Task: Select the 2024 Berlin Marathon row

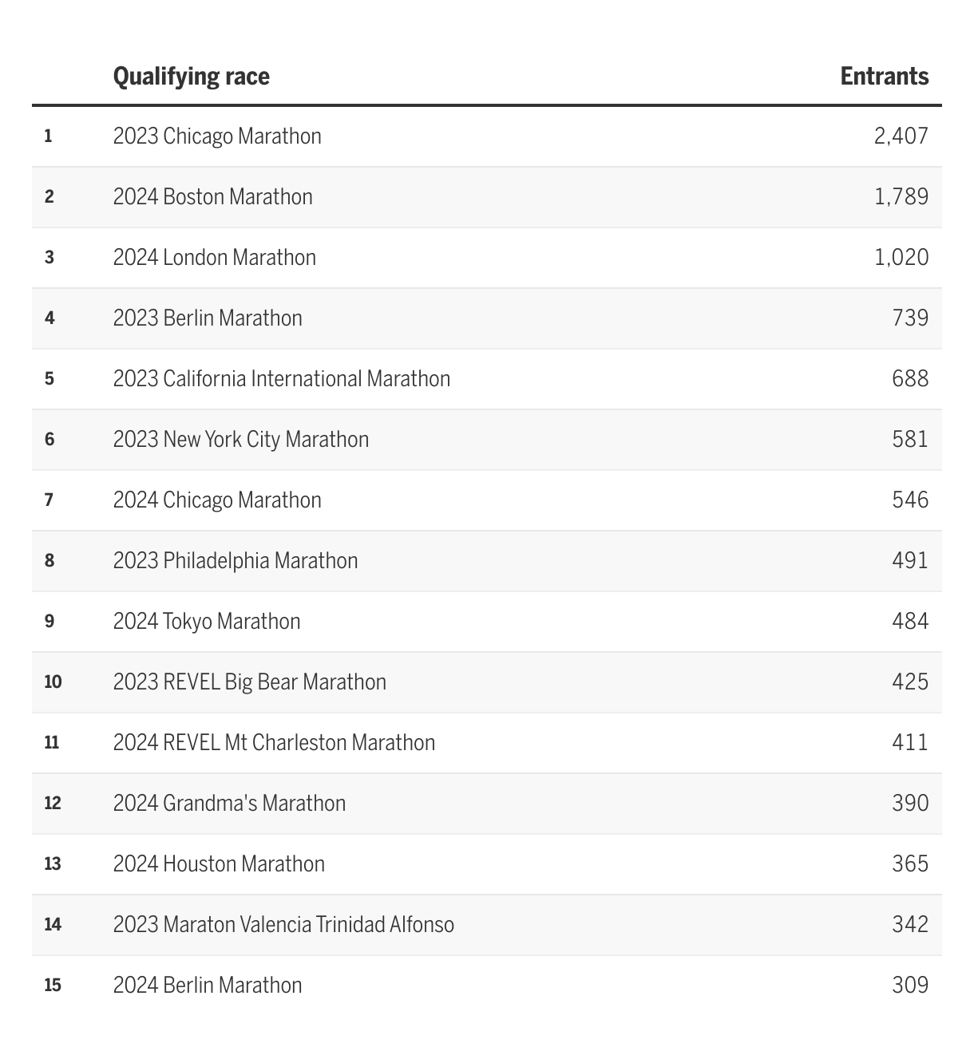Action: pyautogui.click(x=208, y=986)
